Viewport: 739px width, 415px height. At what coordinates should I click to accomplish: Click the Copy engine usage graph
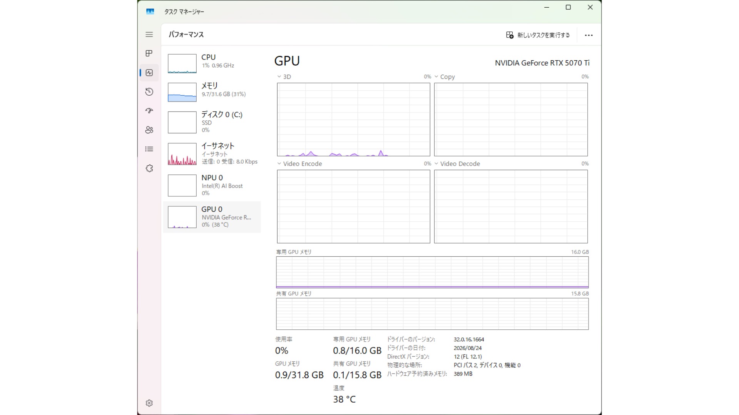(511, 120)
